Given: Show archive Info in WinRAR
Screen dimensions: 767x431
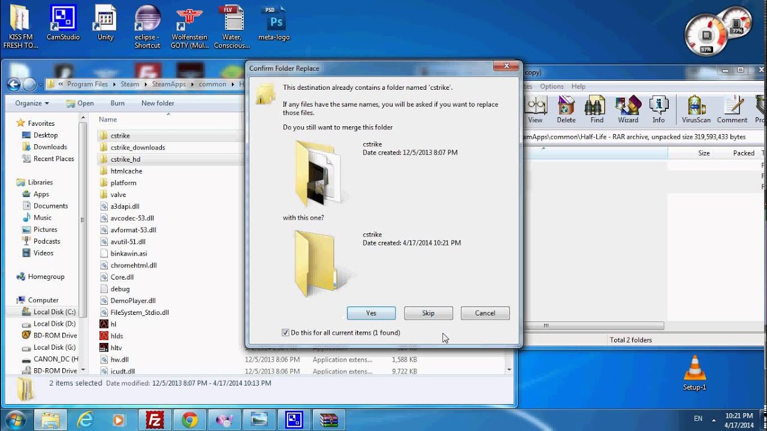Looking at the screenshot, I should tap(659, 110).
